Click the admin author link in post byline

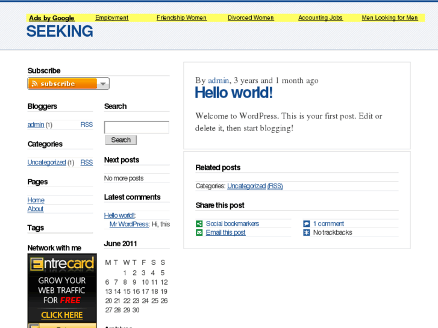[x=219, y=81]
